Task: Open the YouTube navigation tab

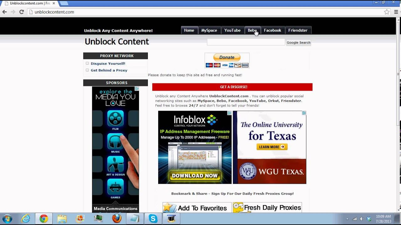Action: pos(232,30)
